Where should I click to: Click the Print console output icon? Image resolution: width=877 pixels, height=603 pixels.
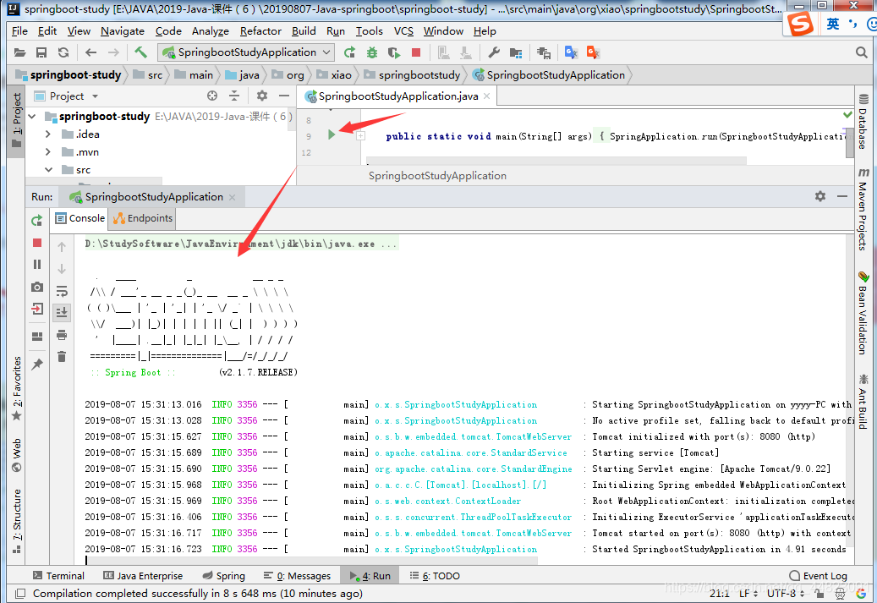pyautogui.click(x=62, y=335)
